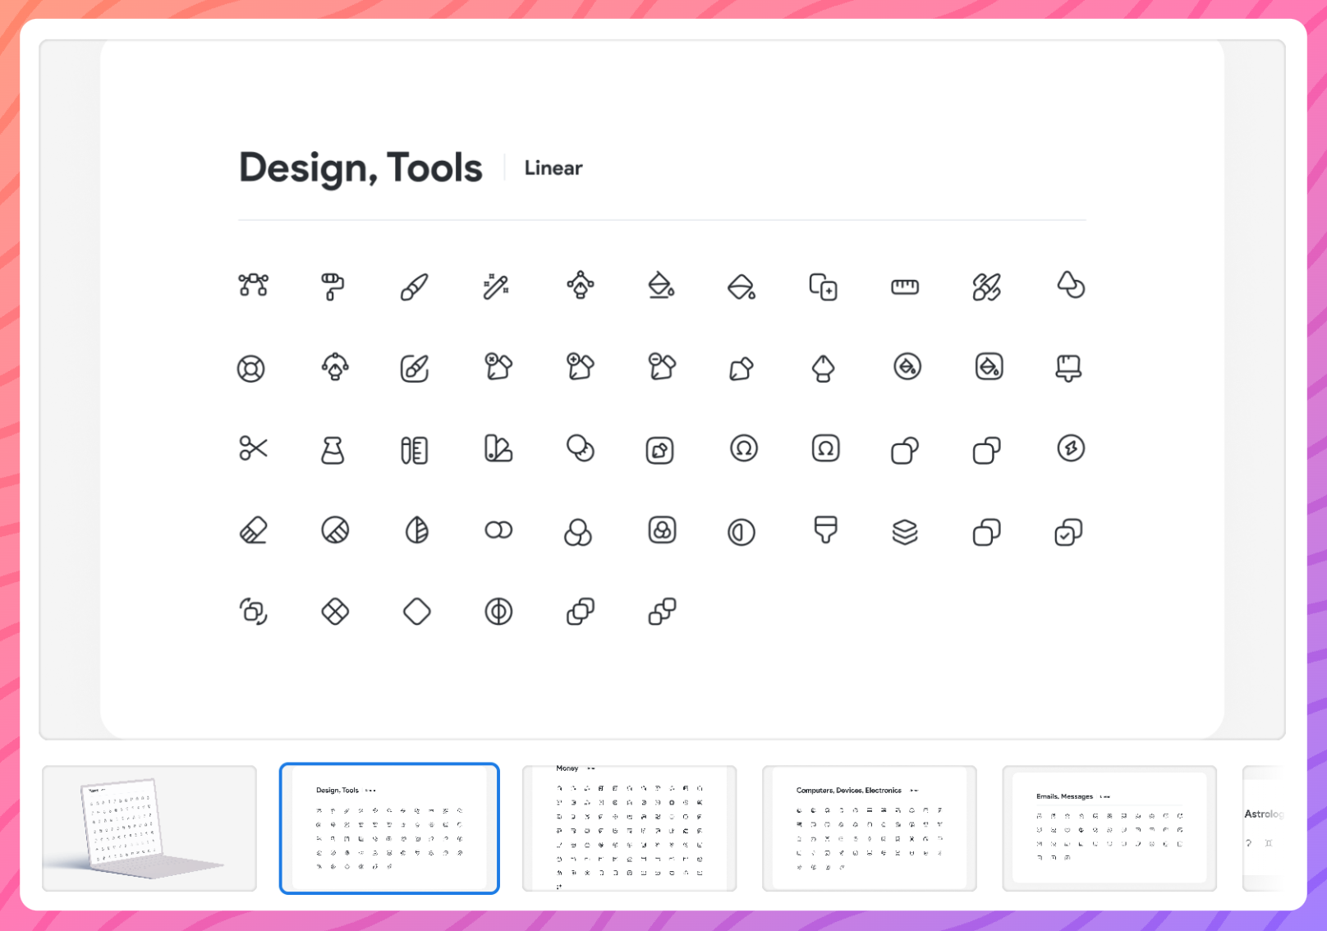
Task: Pick the triangle and circle shapes icon
Action: [x=1071, y=285]
